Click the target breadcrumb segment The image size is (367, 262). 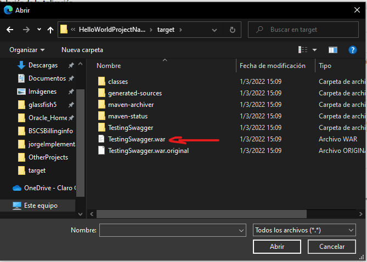click(166, 30)
